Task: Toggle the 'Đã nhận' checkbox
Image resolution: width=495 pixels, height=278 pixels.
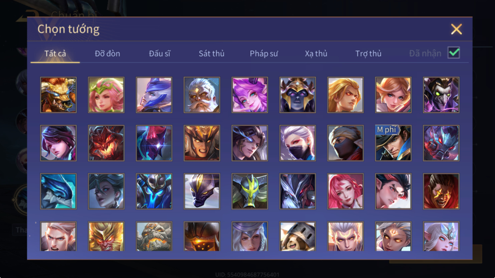Action: 454,53
